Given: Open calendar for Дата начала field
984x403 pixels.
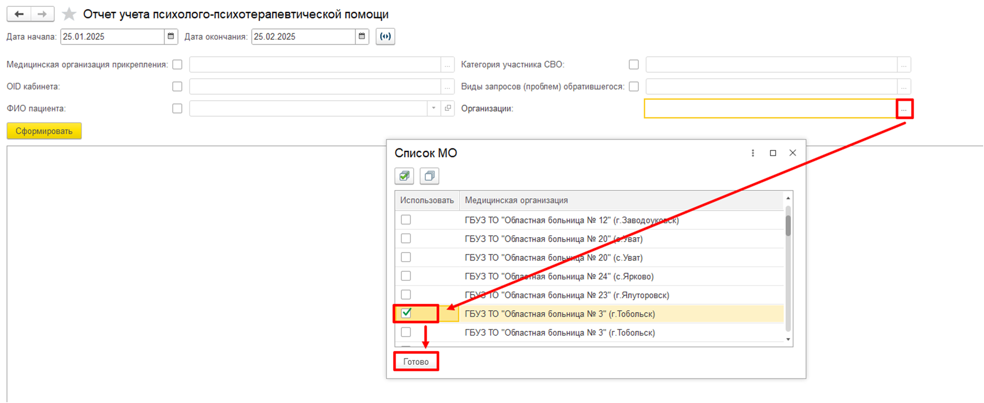Looking at the screenshot, I should point(171,36).
